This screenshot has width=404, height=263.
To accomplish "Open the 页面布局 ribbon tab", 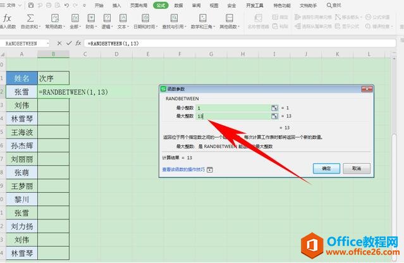I will [x=139, y=5].
